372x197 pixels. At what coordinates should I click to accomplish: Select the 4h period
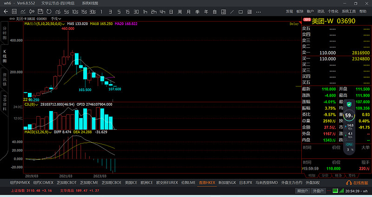click(x=162, y=12)
